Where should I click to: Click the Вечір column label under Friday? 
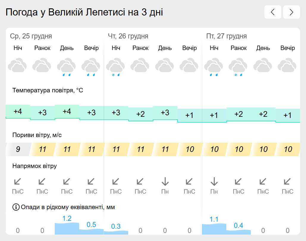288,48
